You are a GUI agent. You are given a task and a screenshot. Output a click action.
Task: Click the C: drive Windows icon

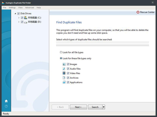tap(26, 18)
